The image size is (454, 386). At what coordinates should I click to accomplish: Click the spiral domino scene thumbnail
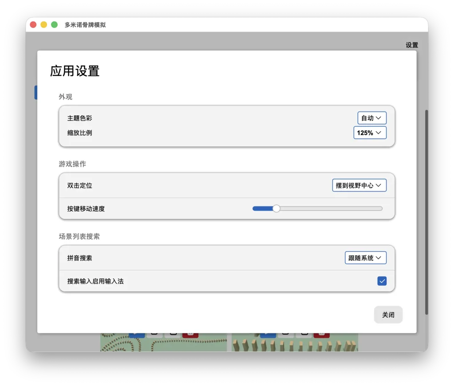pyautogui.click(x=163, y=342)
